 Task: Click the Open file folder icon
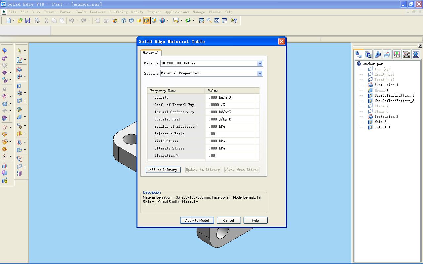coord(20,20)
